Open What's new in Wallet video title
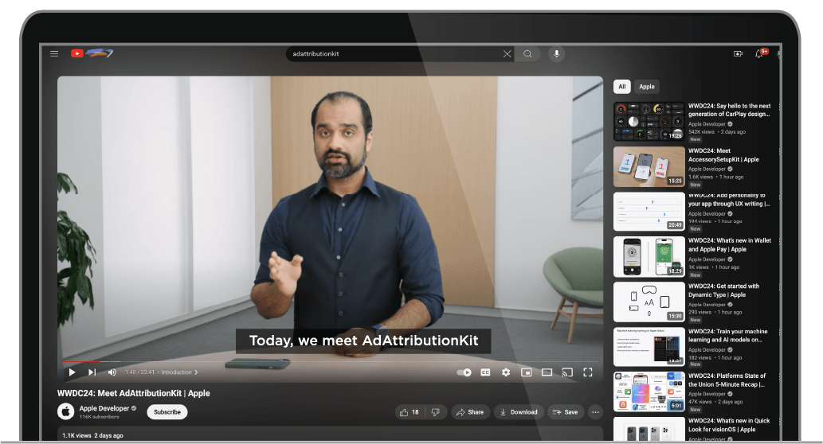The width and height of the screenshot is (823, 444). (x=730, y=245)
